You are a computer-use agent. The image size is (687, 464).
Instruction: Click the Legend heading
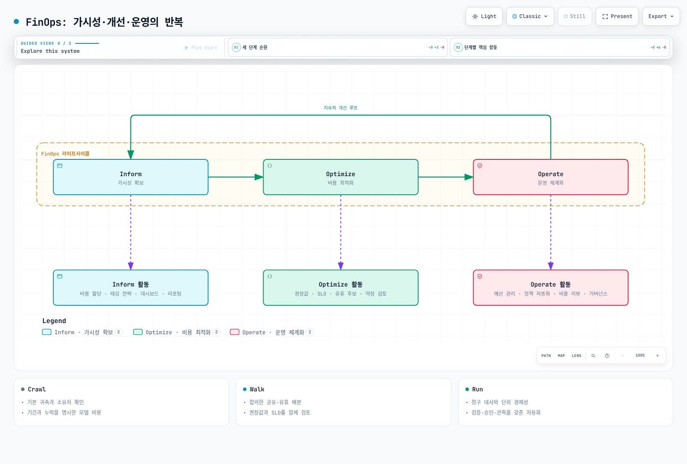tap(54, 321)
